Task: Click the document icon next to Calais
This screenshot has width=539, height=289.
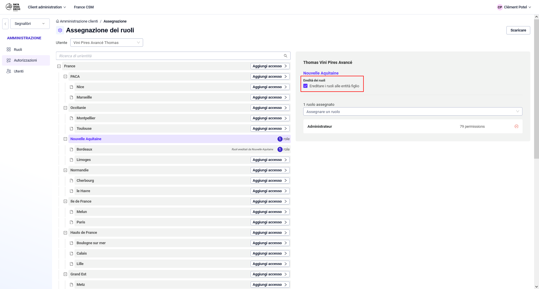Action: click(x=71, y=253)
